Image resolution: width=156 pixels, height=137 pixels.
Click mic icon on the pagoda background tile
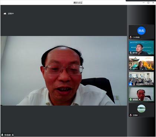point(131,68)
